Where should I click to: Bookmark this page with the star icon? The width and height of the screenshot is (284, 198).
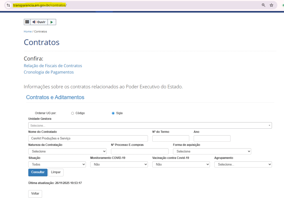pyautogui.click(x=272, y=5)
